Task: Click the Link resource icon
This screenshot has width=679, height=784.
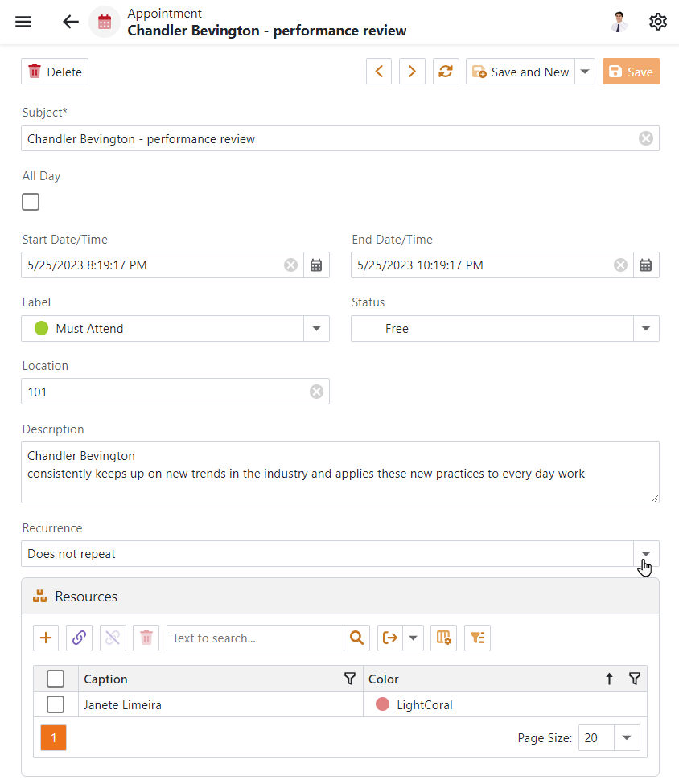Action: click(x=79, y=638)
